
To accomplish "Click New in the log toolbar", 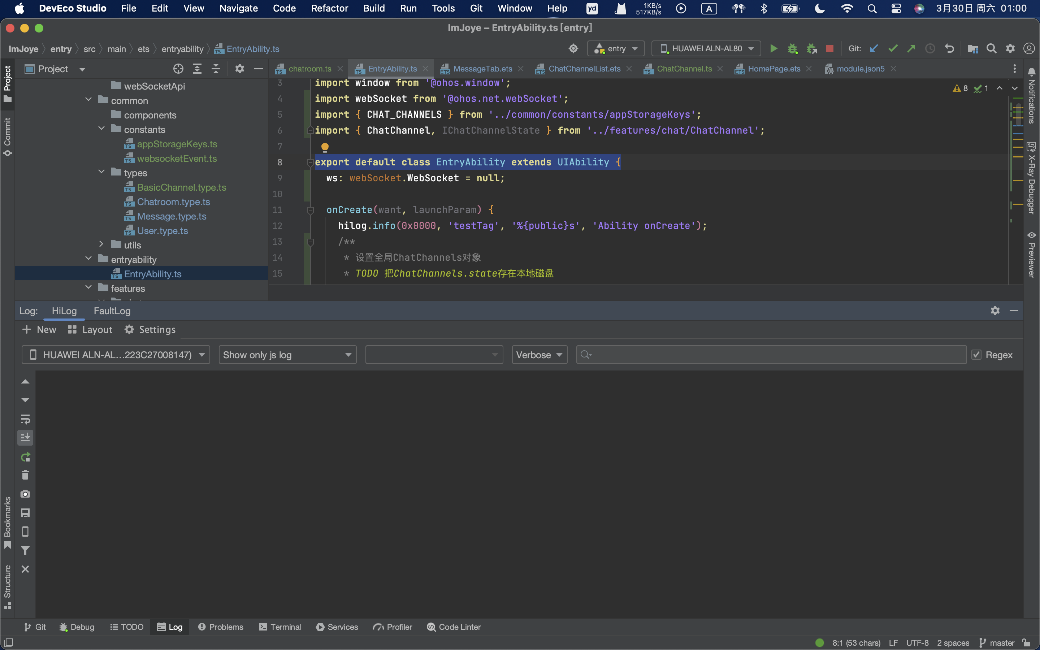I will point(39,329).
